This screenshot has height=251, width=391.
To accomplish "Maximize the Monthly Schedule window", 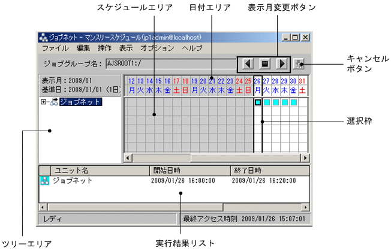I will 295,38.
